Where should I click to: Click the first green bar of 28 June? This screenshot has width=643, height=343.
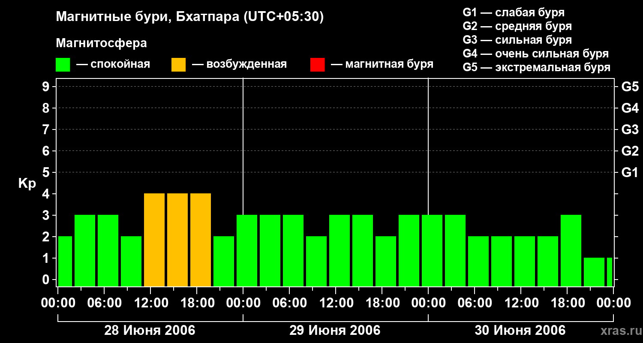click(65, 261)
